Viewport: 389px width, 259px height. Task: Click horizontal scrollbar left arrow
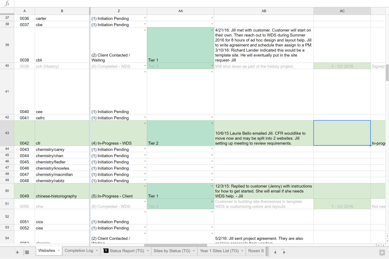click(x=379, y=245)
